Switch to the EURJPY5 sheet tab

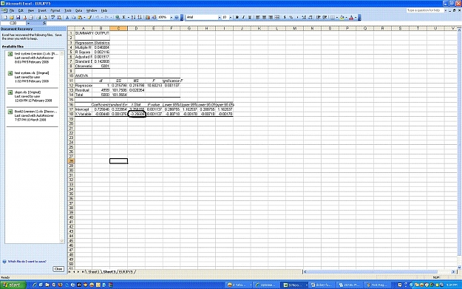point(126,271)
